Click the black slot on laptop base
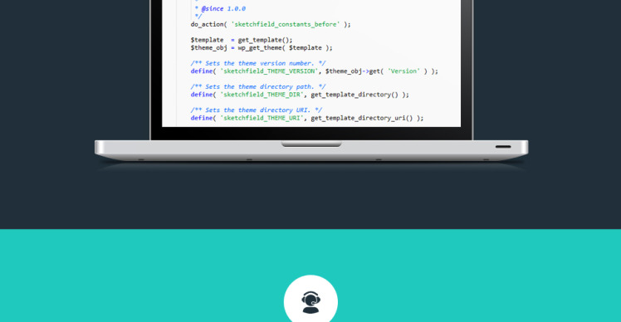The height and width of the screenshot is (322, 621). (x=503, y=147)
